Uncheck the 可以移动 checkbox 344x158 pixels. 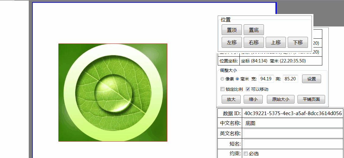click(x=248, y=90)
